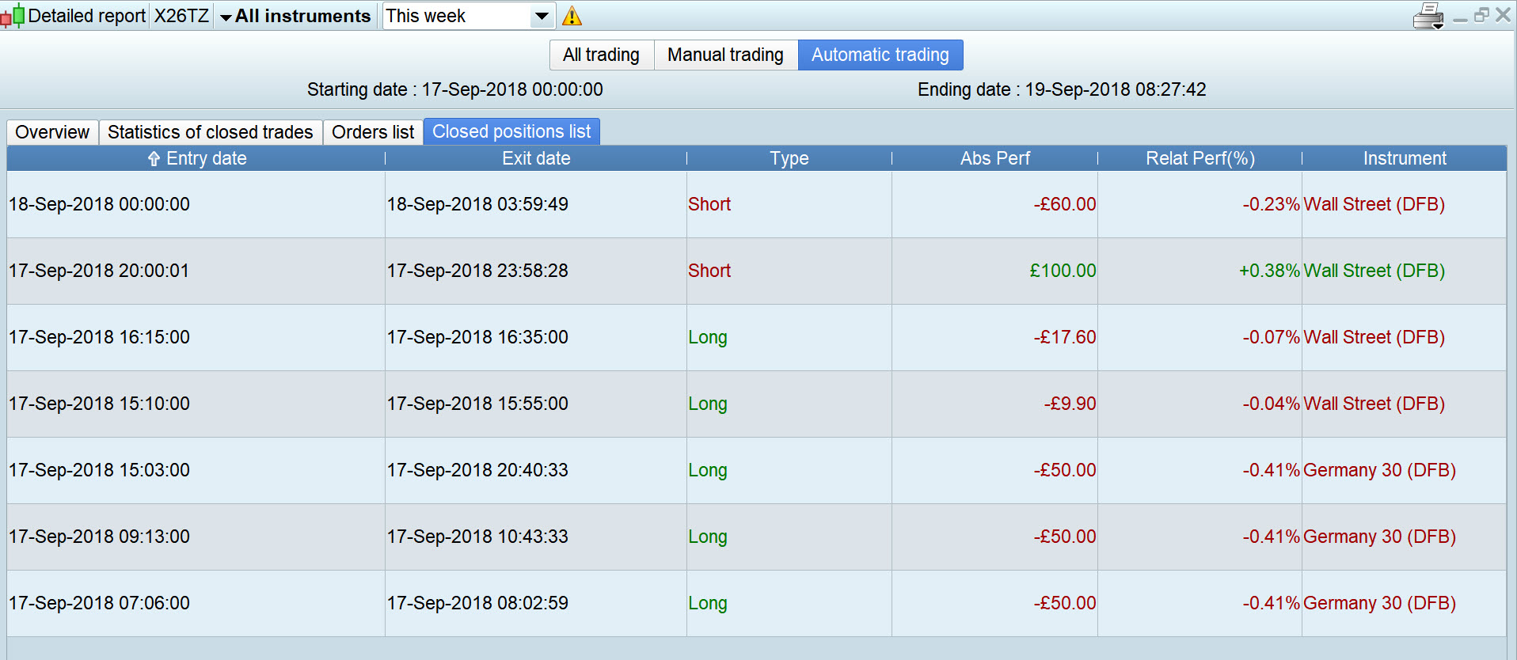Screen dimensions: 1517x660
Task: Open the printer export menu
Action: tap(1429, 16)
